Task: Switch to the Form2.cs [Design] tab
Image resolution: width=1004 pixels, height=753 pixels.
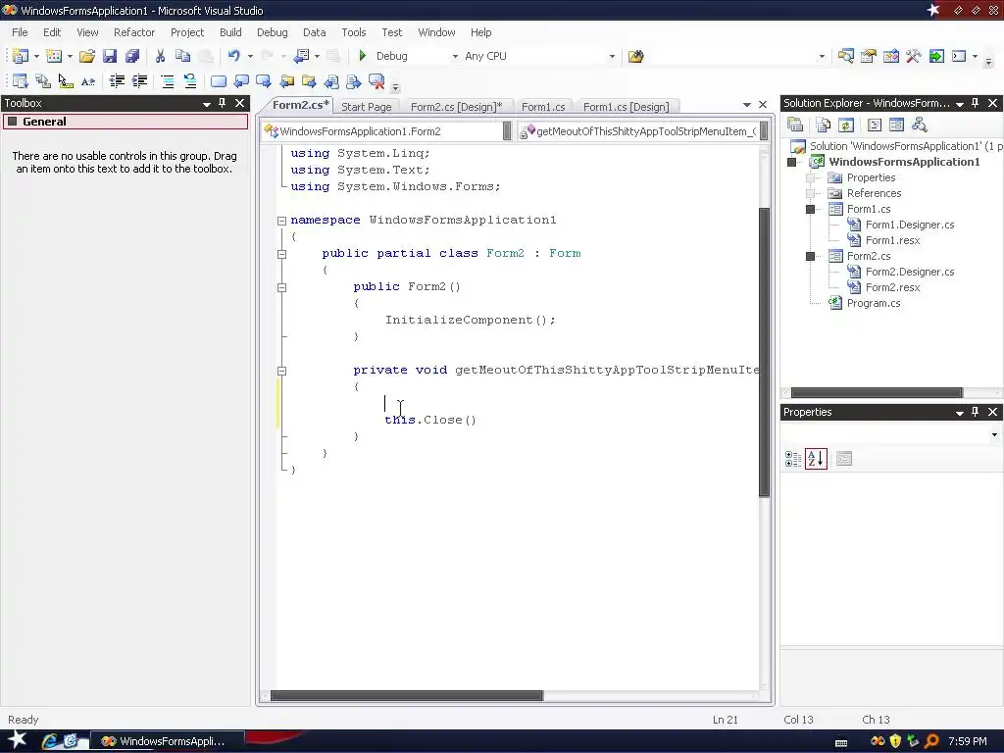Action: pyautogui.click(x=456, y=107)
